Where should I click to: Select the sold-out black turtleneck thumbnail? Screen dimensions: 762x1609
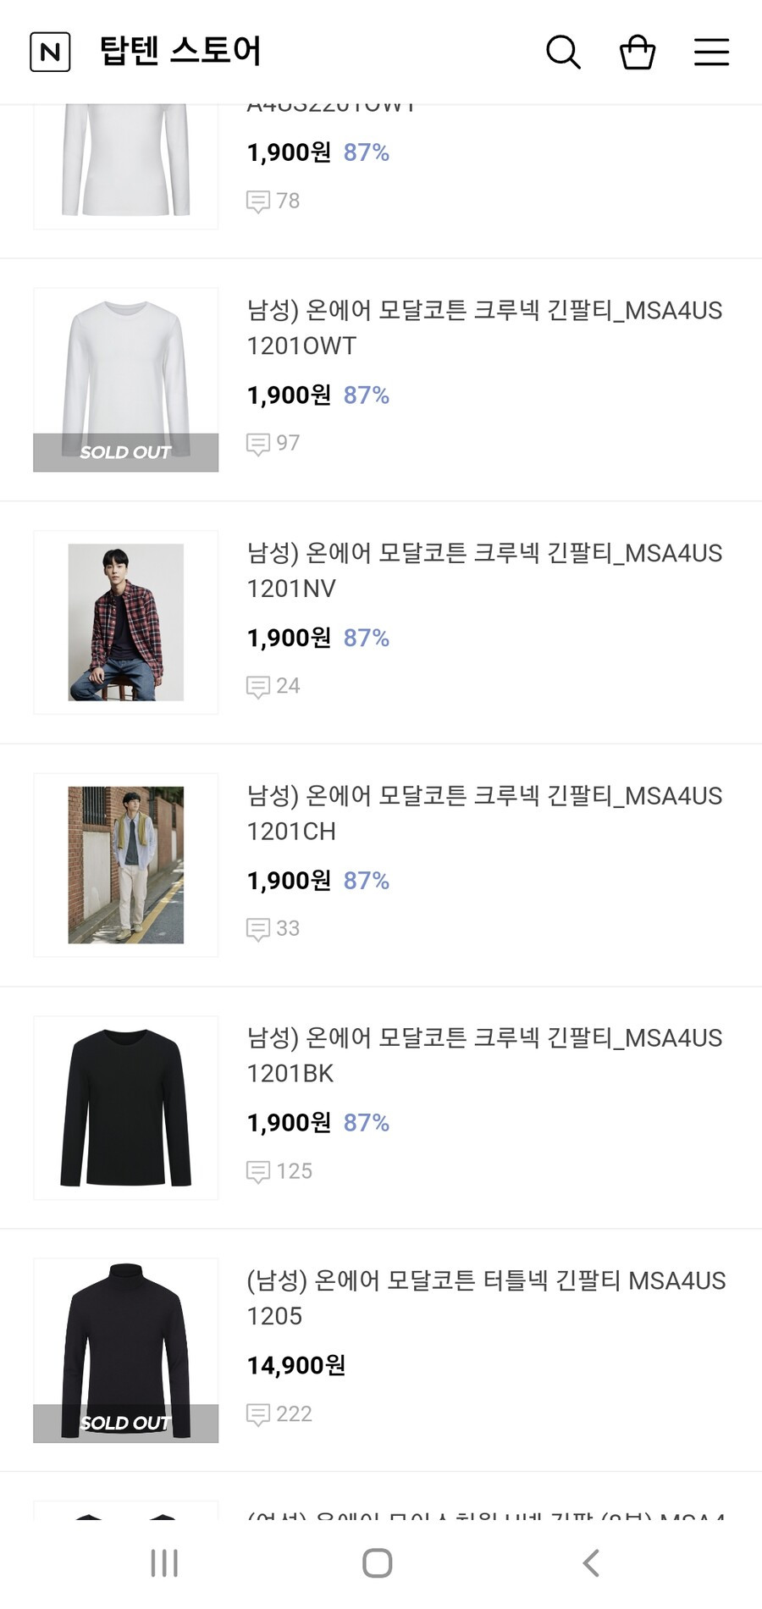pyautogui.click(x=125, y=1351)
